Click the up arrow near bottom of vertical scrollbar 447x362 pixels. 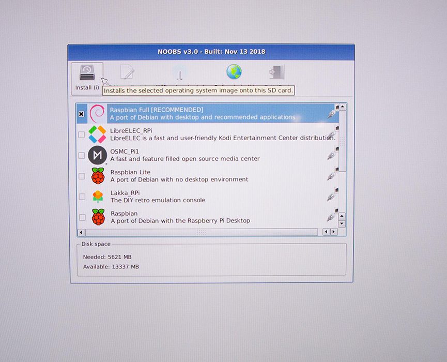click(342, 216)
